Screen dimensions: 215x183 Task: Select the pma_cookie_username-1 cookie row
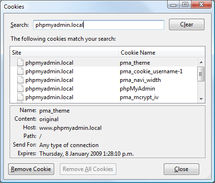[104, 71]
